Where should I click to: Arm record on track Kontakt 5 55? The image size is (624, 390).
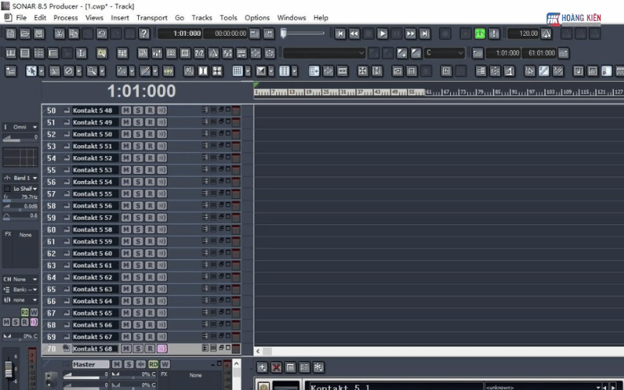click(150, 193)
